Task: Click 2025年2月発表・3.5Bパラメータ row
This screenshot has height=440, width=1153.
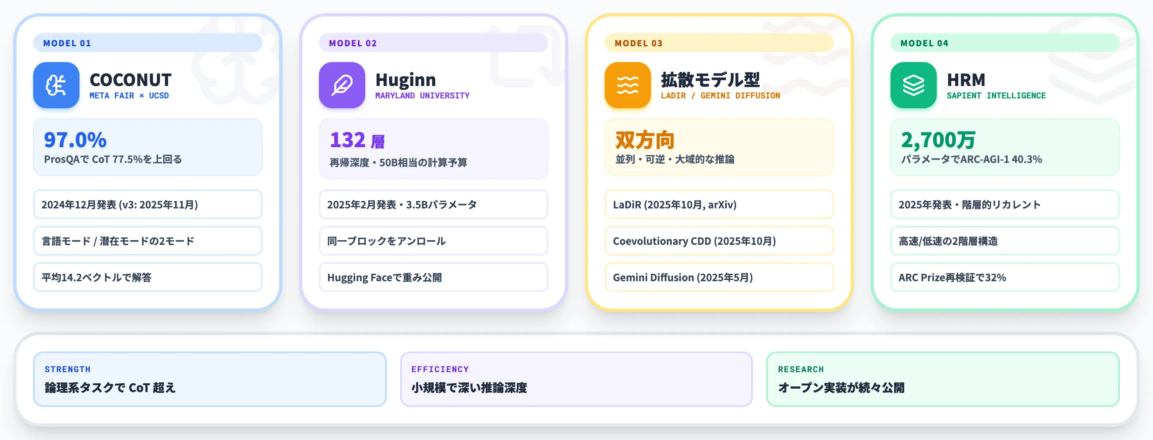Action: (433, 205)
